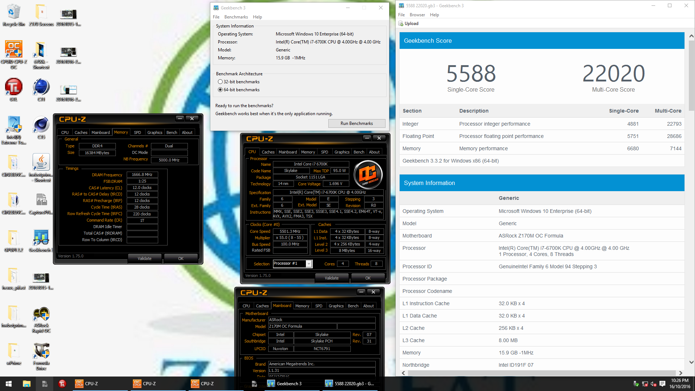Open the 6700k Shortcut icon
The width and height of the screenshot is (695, 391).
tap(41, 55)
